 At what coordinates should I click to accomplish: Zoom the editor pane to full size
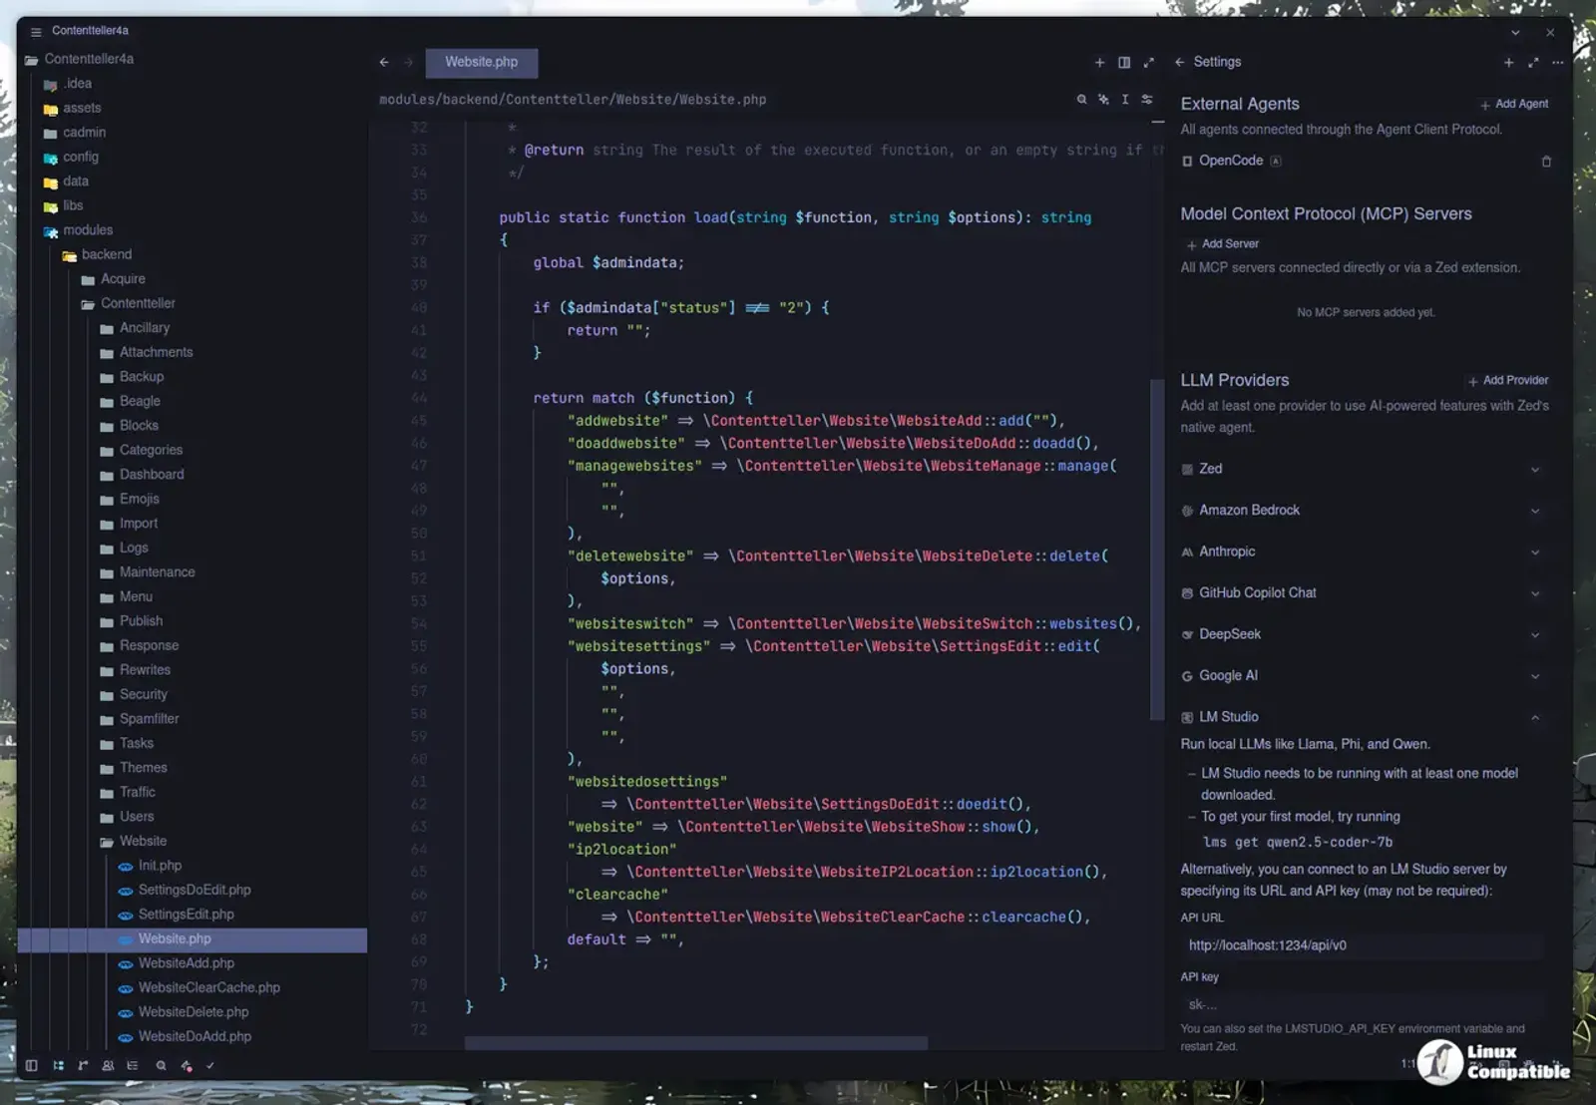(1148, 62)
